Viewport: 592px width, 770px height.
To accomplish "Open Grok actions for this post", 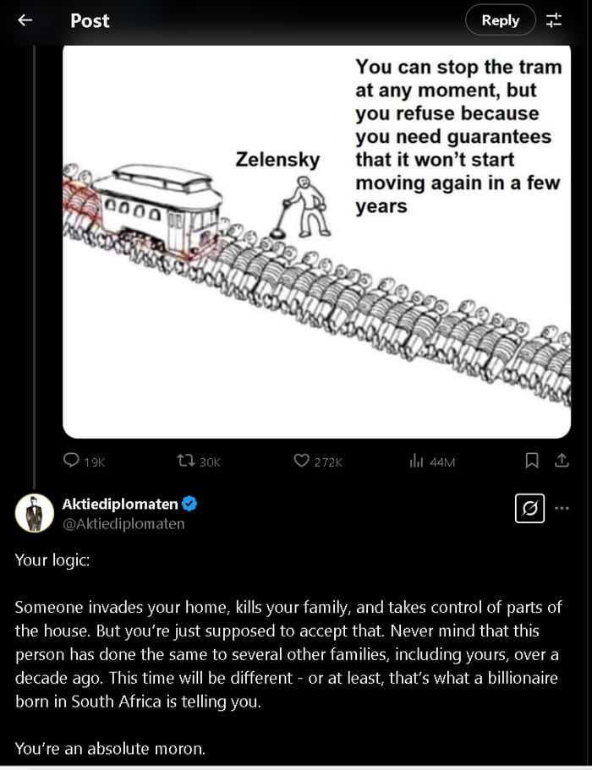I will point(529,508).
